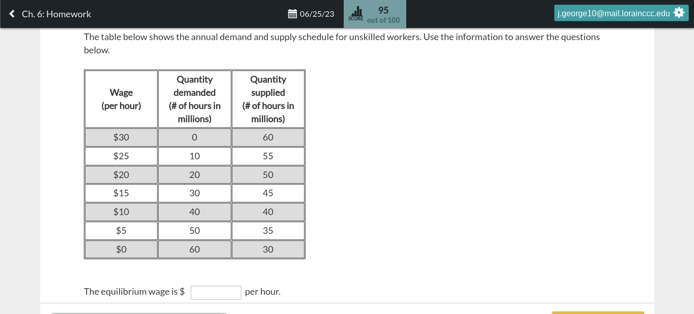Click the $0 wage cell in the table

click(x=121, y=249)
